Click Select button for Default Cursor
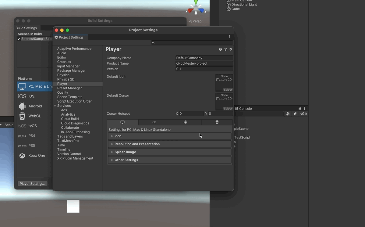 228,109
